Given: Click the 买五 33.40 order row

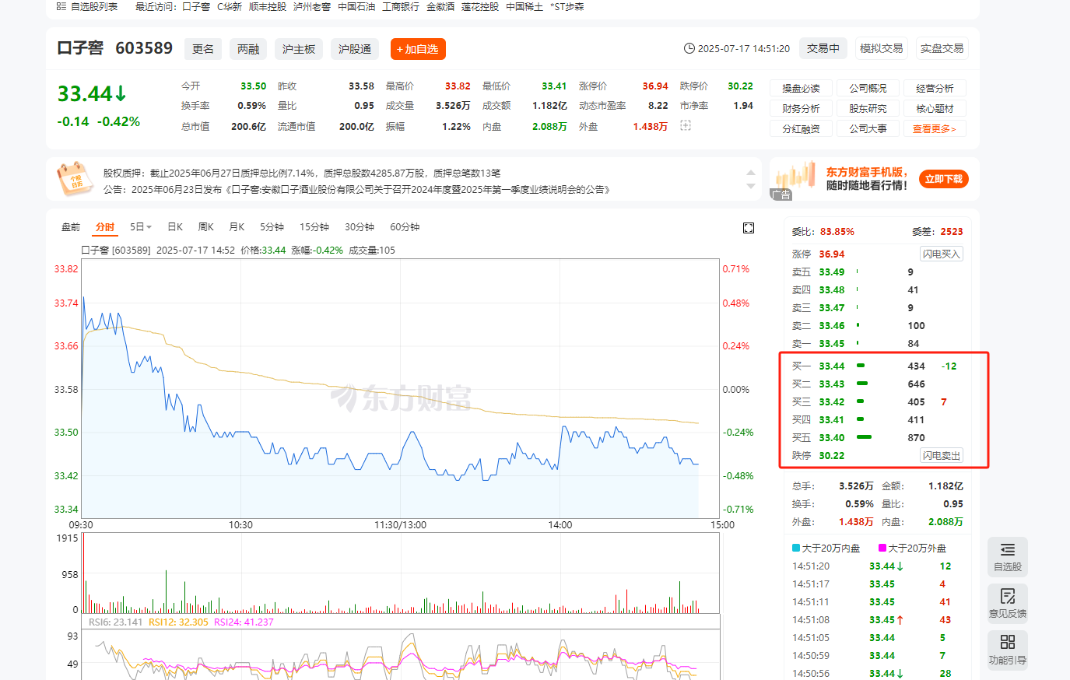Looking at the screenshot, I should pyautogui.click(x=877, y=437).
